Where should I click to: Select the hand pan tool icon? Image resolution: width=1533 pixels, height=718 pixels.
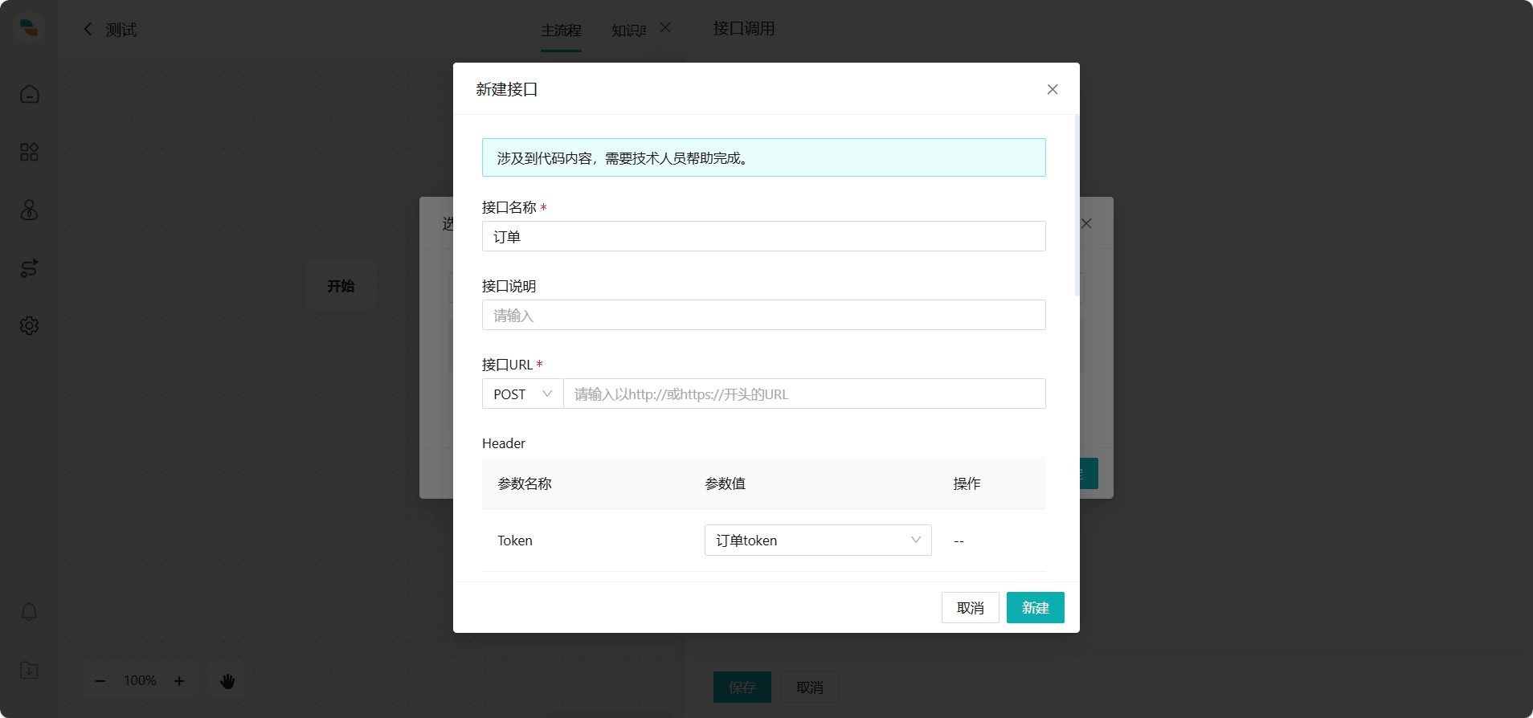click(227, 680)
